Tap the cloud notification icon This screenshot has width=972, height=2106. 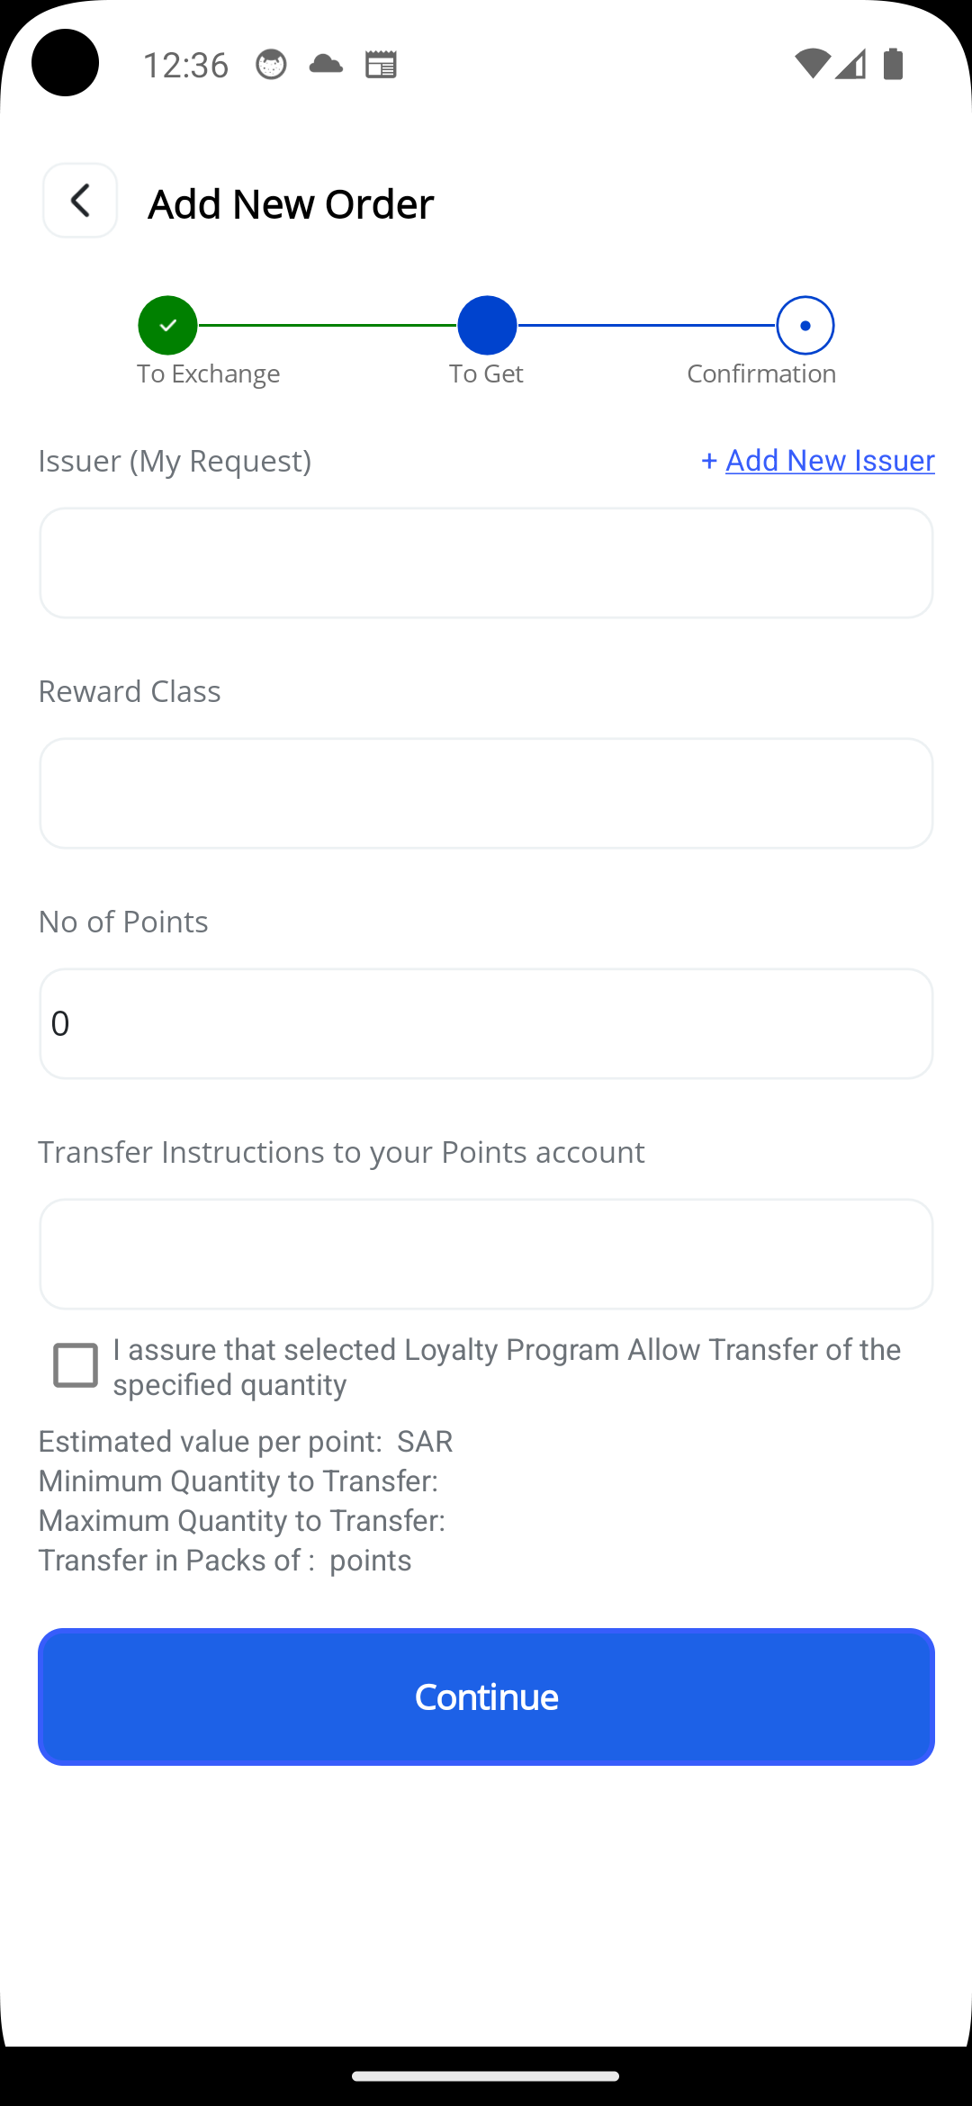click(326, 64)
